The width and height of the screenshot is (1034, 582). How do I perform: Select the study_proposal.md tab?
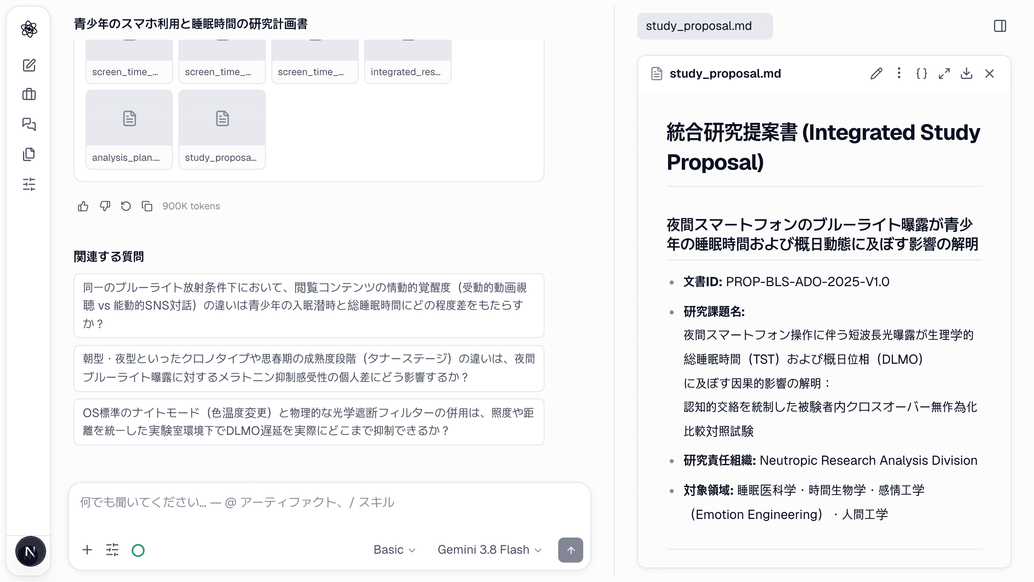(705, 26)
